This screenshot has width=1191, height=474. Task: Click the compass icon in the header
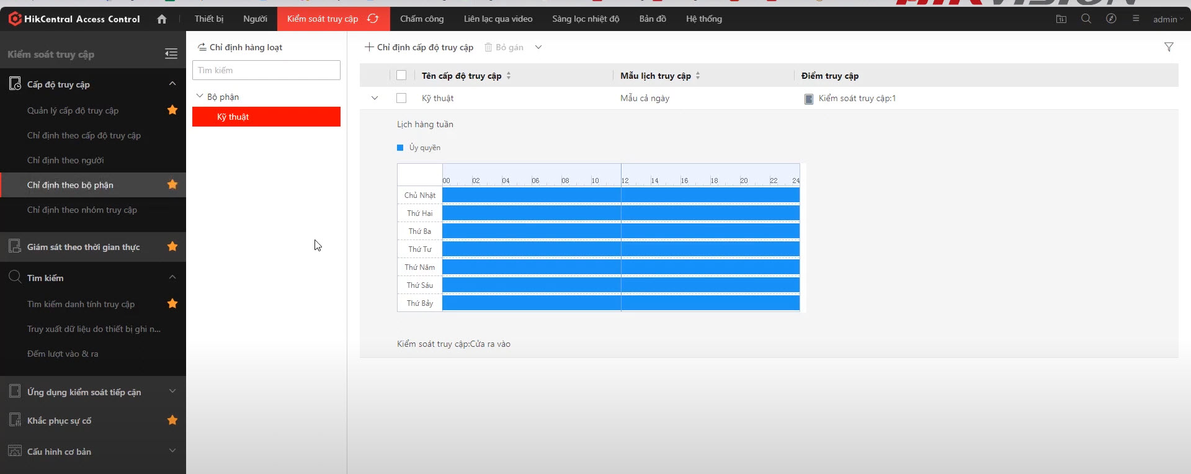pyautogui.click(x=1111, y=19)
